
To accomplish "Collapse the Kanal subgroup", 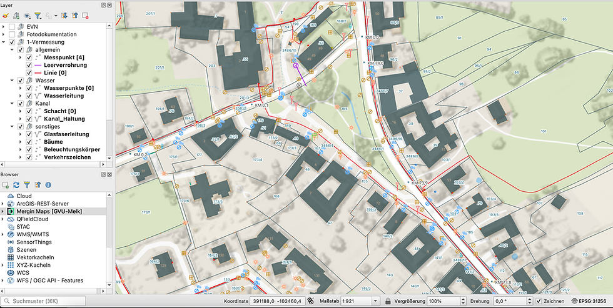I will click(12, 104).
